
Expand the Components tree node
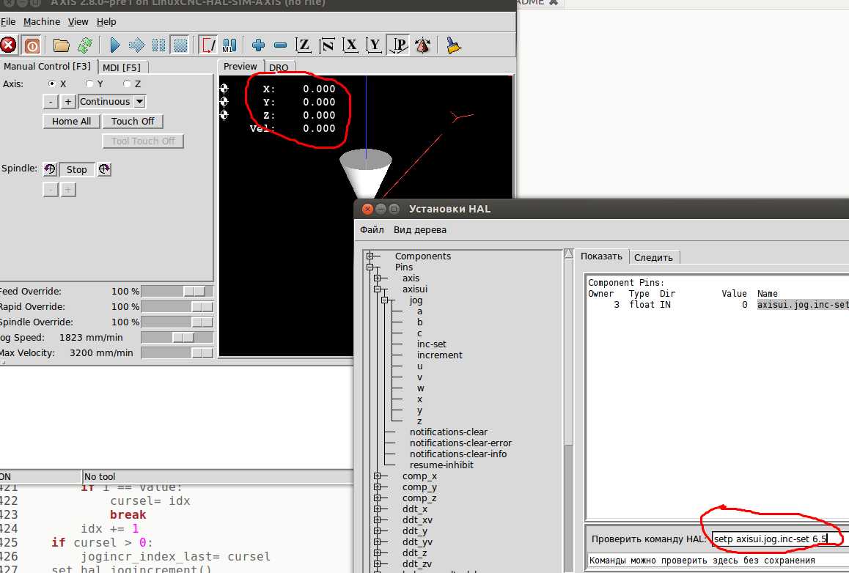pyautogui.click(x=370, y=256)
